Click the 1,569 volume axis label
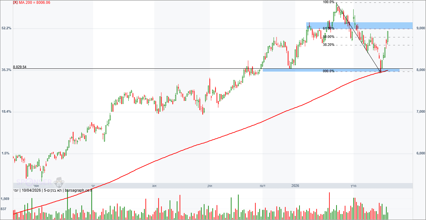The height and width of the screenshot is (220, 426). pyautogui.click(x=5, y=199)
